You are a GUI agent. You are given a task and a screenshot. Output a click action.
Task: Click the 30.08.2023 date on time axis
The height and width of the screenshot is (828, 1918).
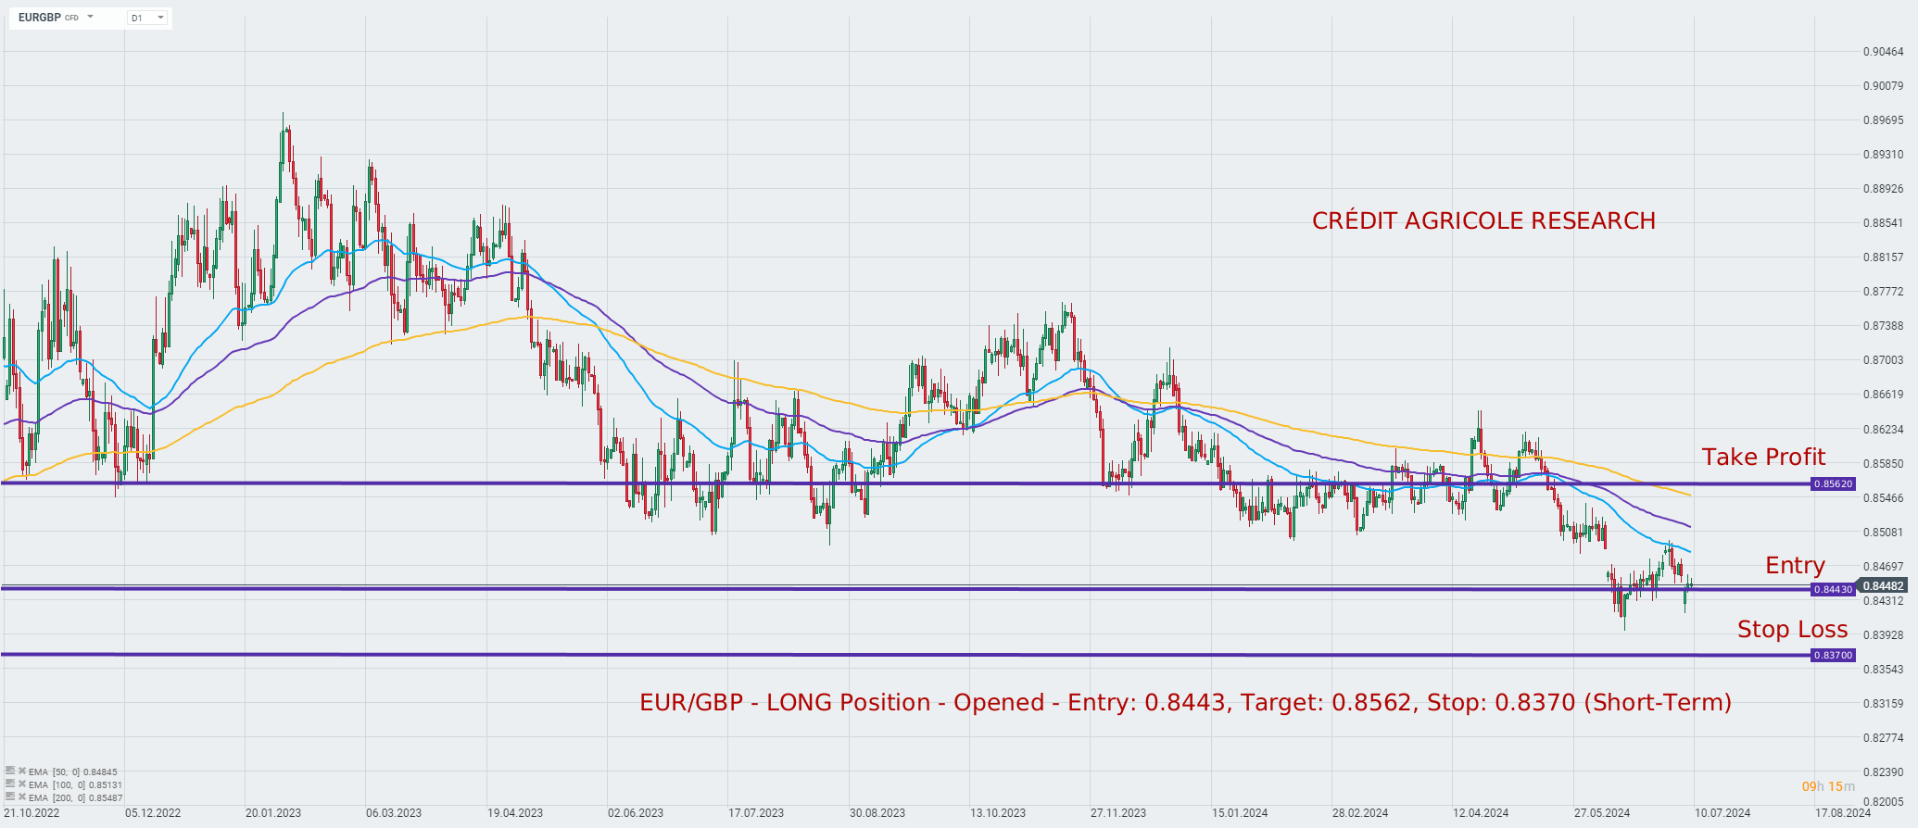(877, 813)
